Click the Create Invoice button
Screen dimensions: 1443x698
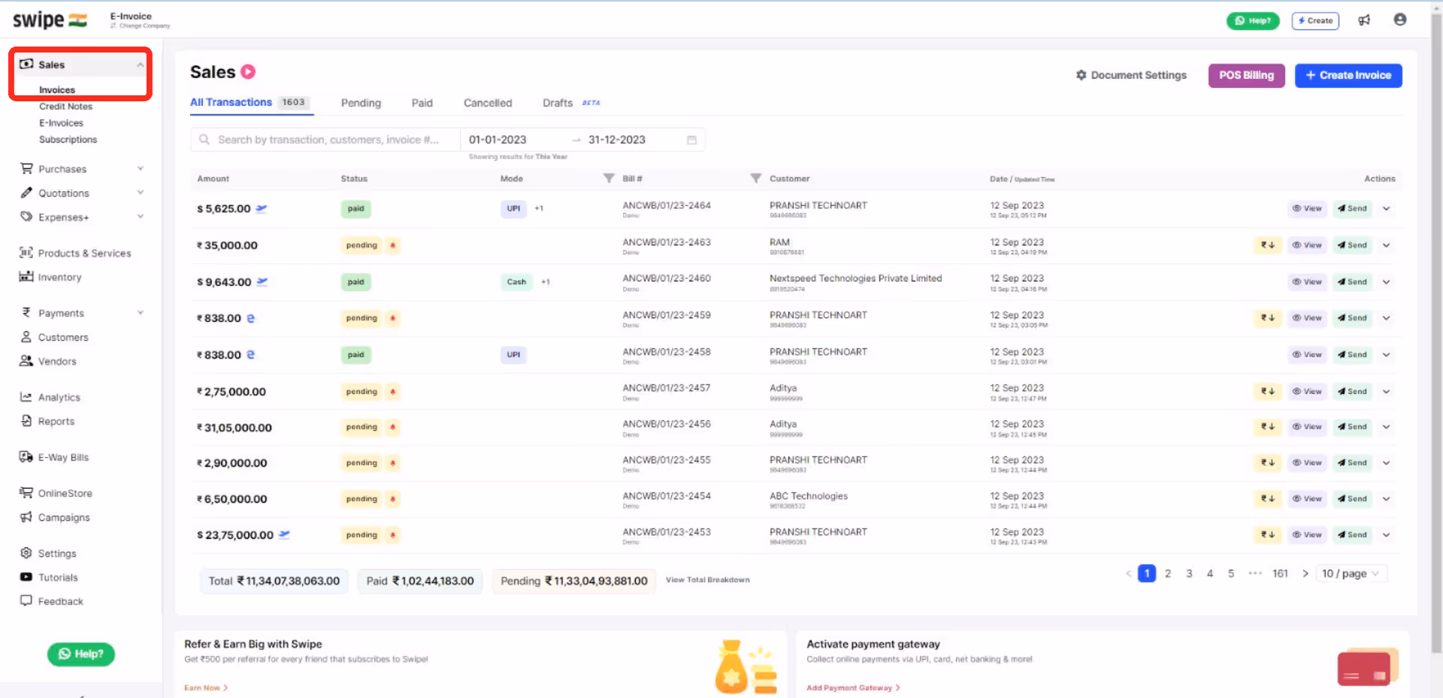point(1348,76)
